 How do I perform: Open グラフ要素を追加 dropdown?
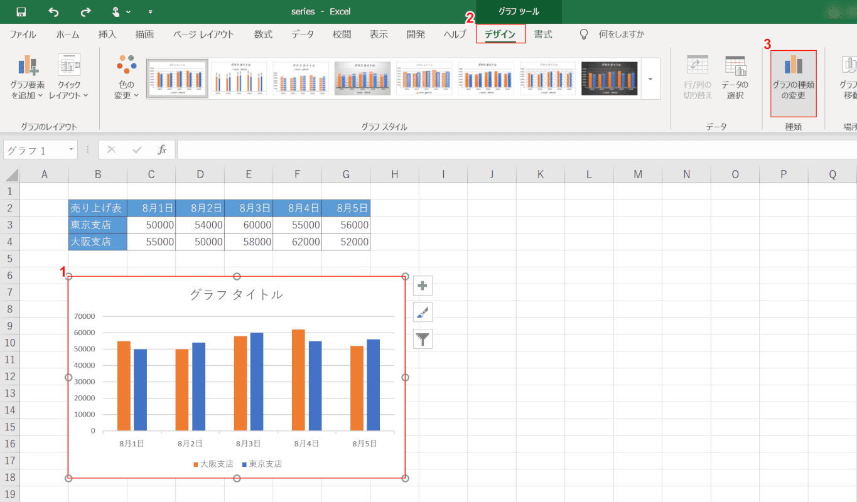click(x=27, y=77)
